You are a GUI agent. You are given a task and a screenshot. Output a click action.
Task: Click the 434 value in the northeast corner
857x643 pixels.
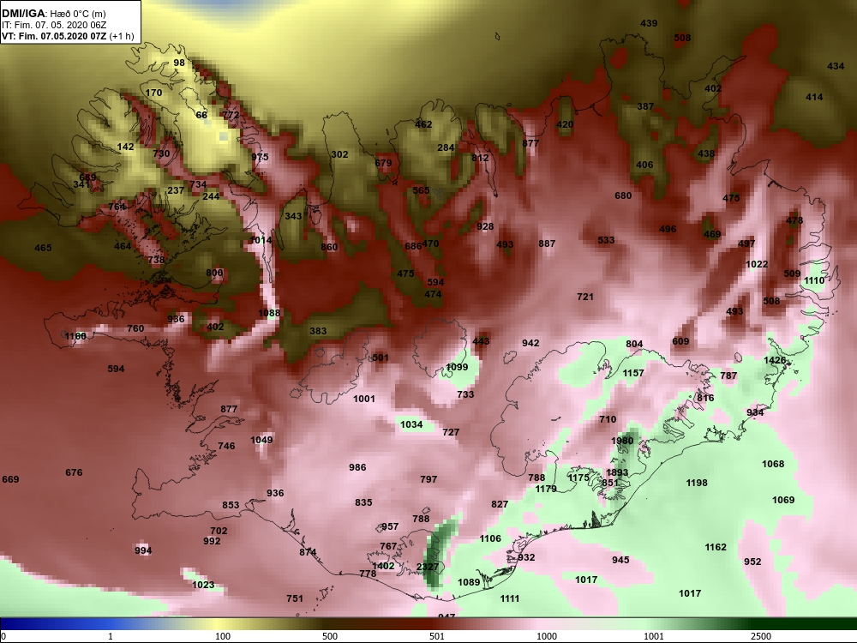coord(836,66)
